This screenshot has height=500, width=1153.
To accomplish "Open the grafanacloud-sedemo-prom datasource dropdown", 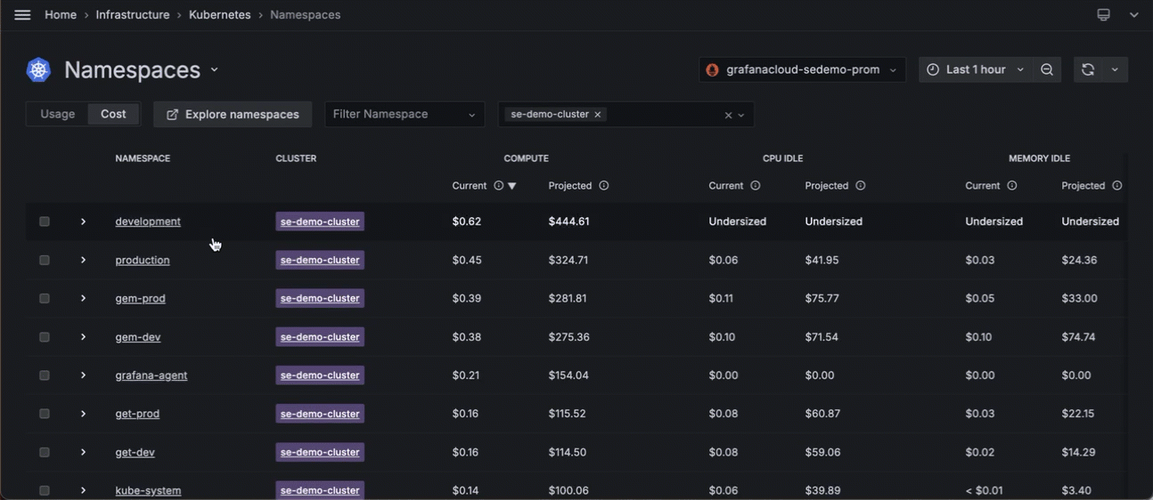I will pyautogui.click(x=802, y=69).
